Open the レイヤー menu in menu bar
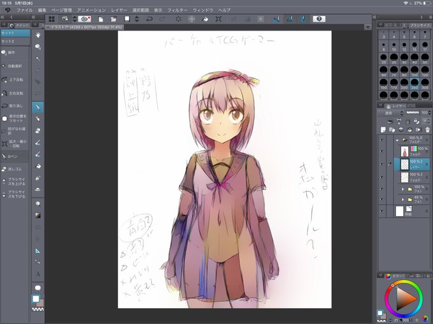Screen dimensions: 433x324 119,10
